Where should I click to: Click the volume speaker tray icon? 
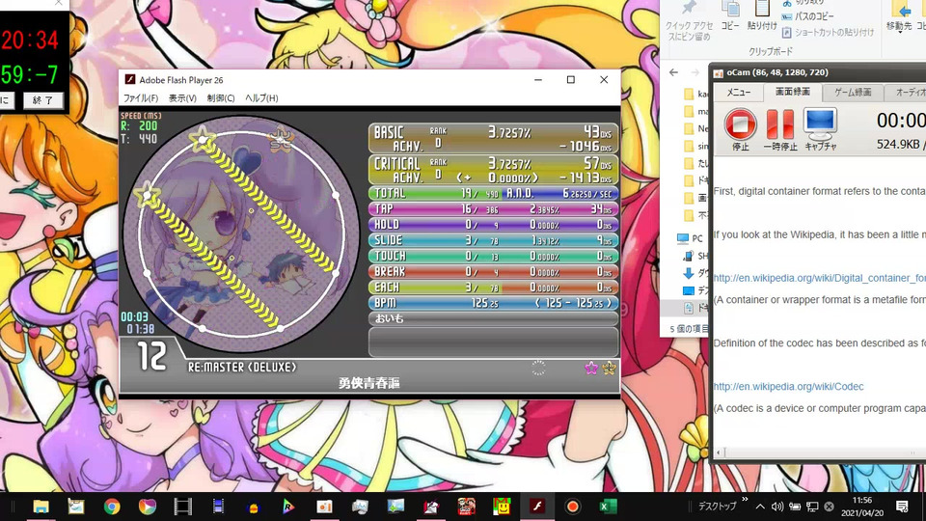tap(777, 507)
